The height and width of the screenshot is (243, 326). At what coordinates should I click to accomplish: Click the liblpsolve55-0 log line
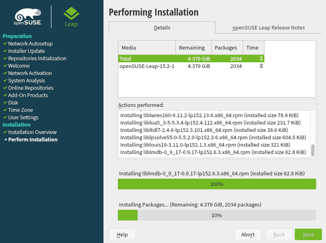[213, 138]
